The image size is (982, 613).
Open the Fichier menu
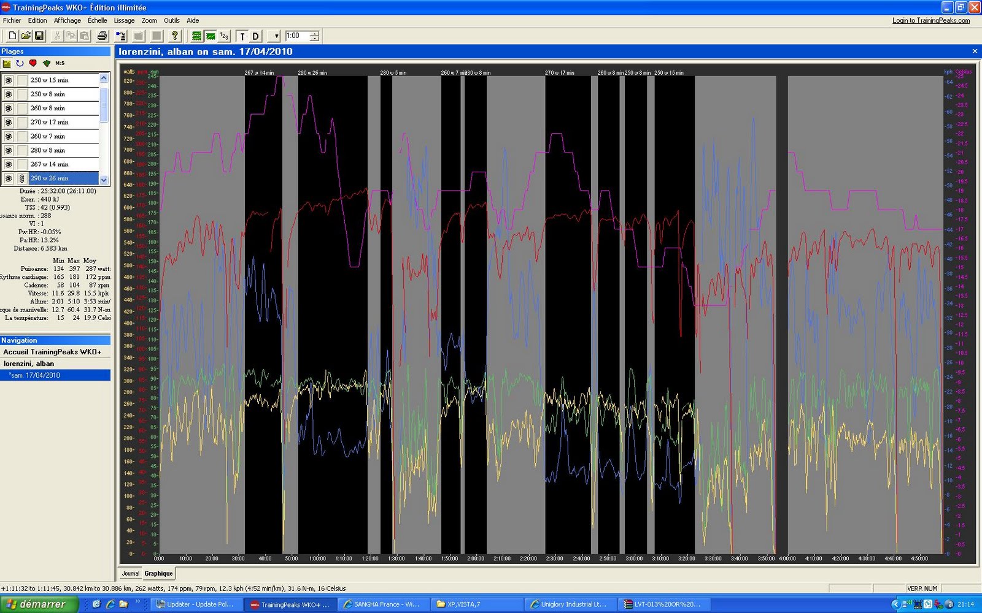tap(12, 20)
